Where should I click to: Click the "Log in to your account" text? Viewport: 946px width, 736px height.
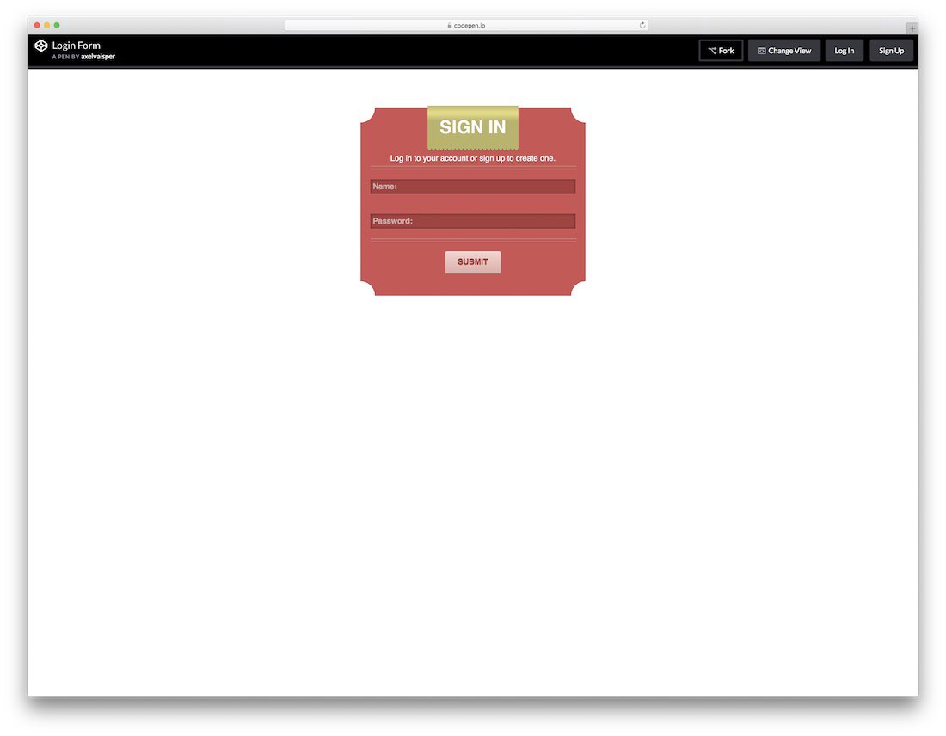pyautogui.click(x=473, y=158)
